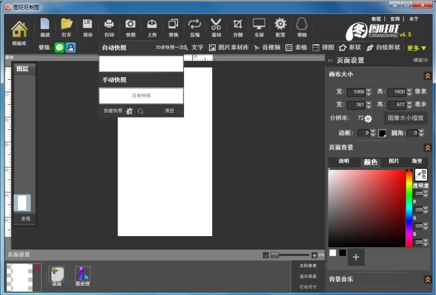Toggle the 快照 camera snapshot tool
The image size is (436, 295).
(131, 27)
